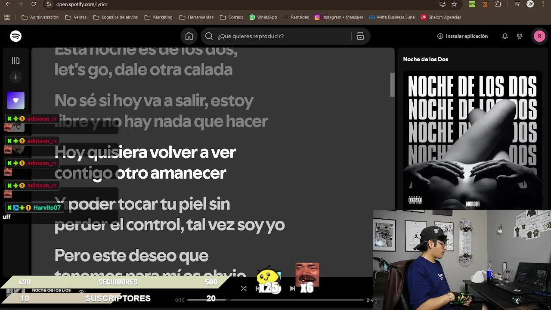
Task: Skip to the next track
Action: coord(293,288)
